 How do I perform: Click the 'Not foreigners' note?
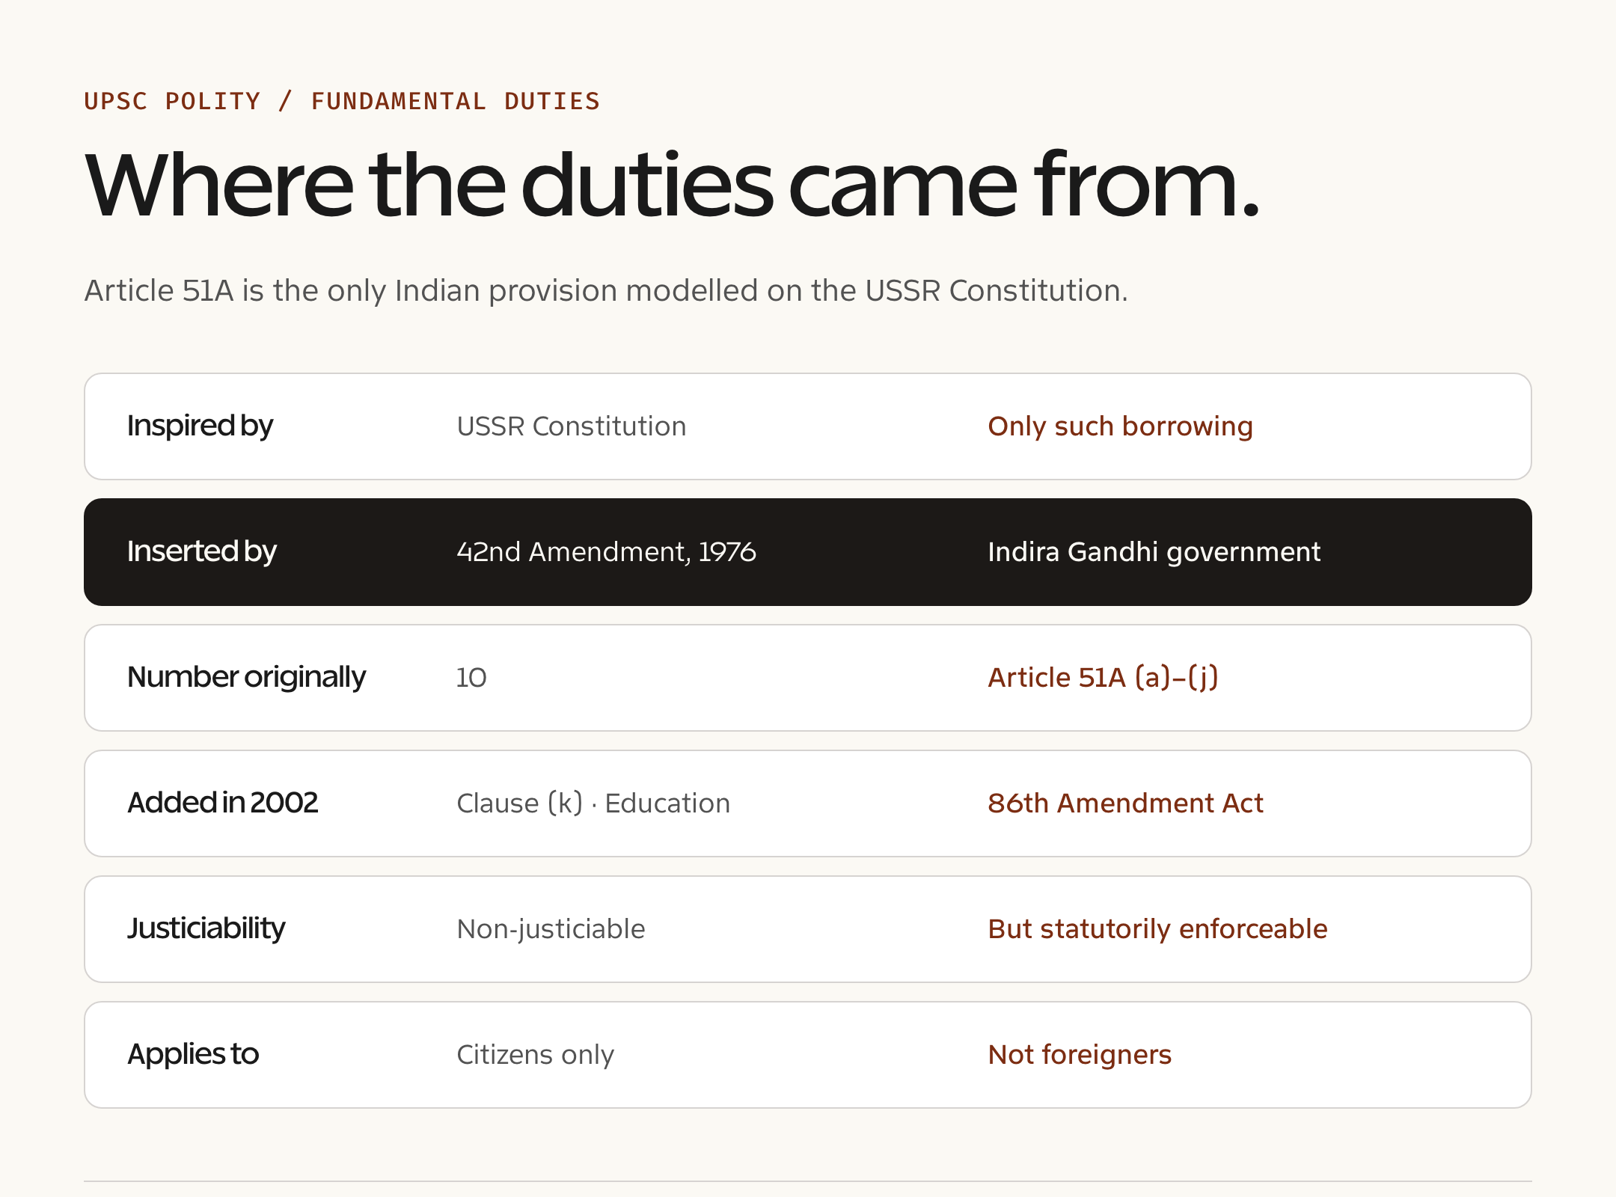coord(1080,1055)
